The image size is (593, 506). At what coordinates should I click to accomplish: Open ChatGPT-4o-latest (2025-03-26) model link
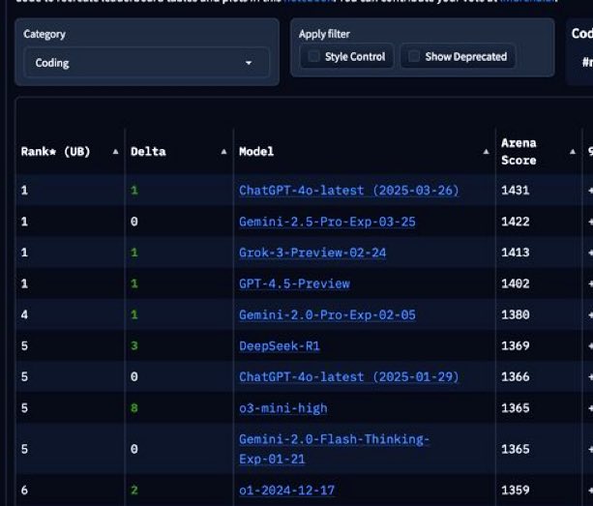point(348,191)
